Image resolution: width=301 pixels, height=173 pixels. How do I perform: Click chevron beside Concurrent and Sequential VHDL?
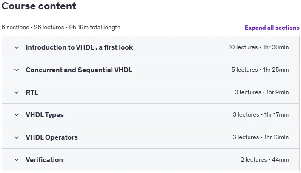click(17, 70)
